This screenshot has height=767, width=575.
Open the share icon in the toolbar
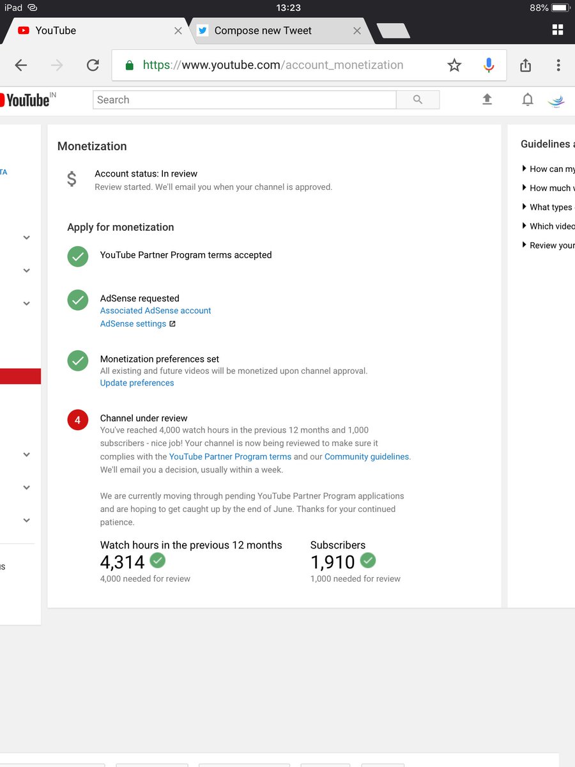tap(525, 65)
